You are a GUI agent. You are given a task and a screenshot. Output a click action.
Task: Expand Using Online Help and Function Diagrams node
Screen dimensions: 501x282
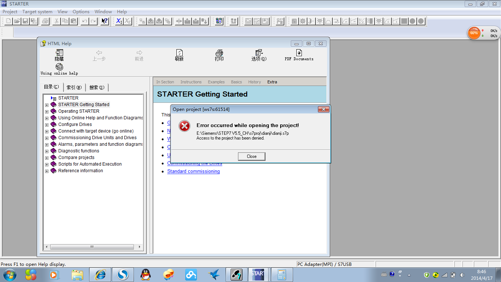pyautogui.click(x=47, y=118)
